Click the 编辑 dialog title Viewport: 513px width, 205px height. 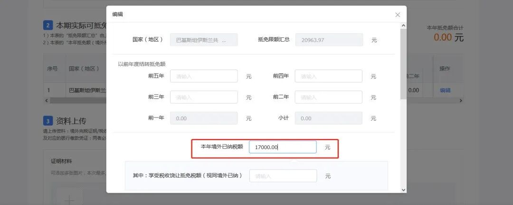[117, 14]
